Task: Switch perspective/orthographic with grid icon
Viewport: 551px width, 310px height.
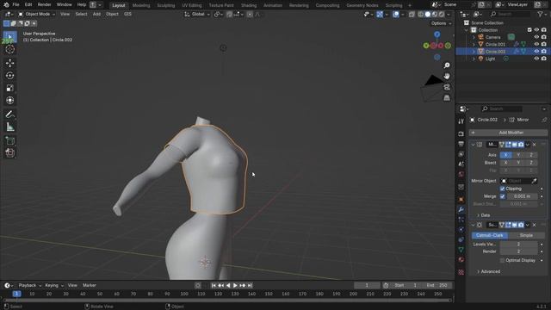Action: point(447,97)
